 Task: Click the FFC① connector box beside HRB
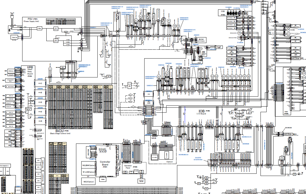click(39, 82)
